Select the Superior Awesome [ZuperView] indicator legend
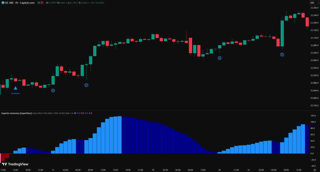320x172 pixels. point(16,113)
